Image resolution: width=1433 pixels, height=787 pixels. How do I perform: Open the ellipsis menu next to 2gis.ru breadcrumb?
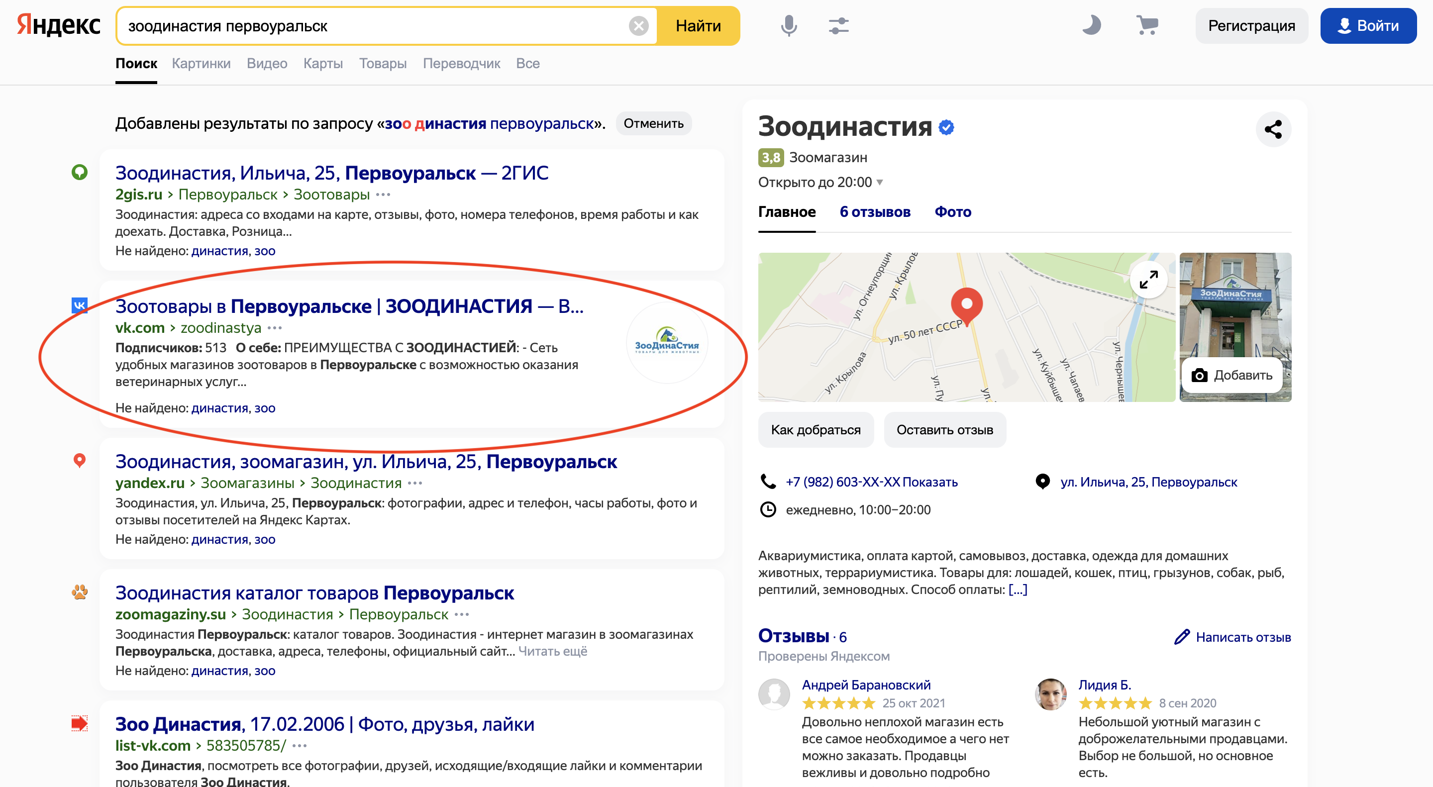[382, 195]
